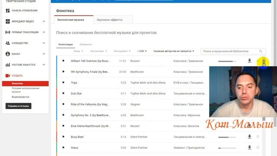This screenshot has height=156, width=277.
Task: Click popularity bar of William Tell Overture
Action: [x=227, y=62]
